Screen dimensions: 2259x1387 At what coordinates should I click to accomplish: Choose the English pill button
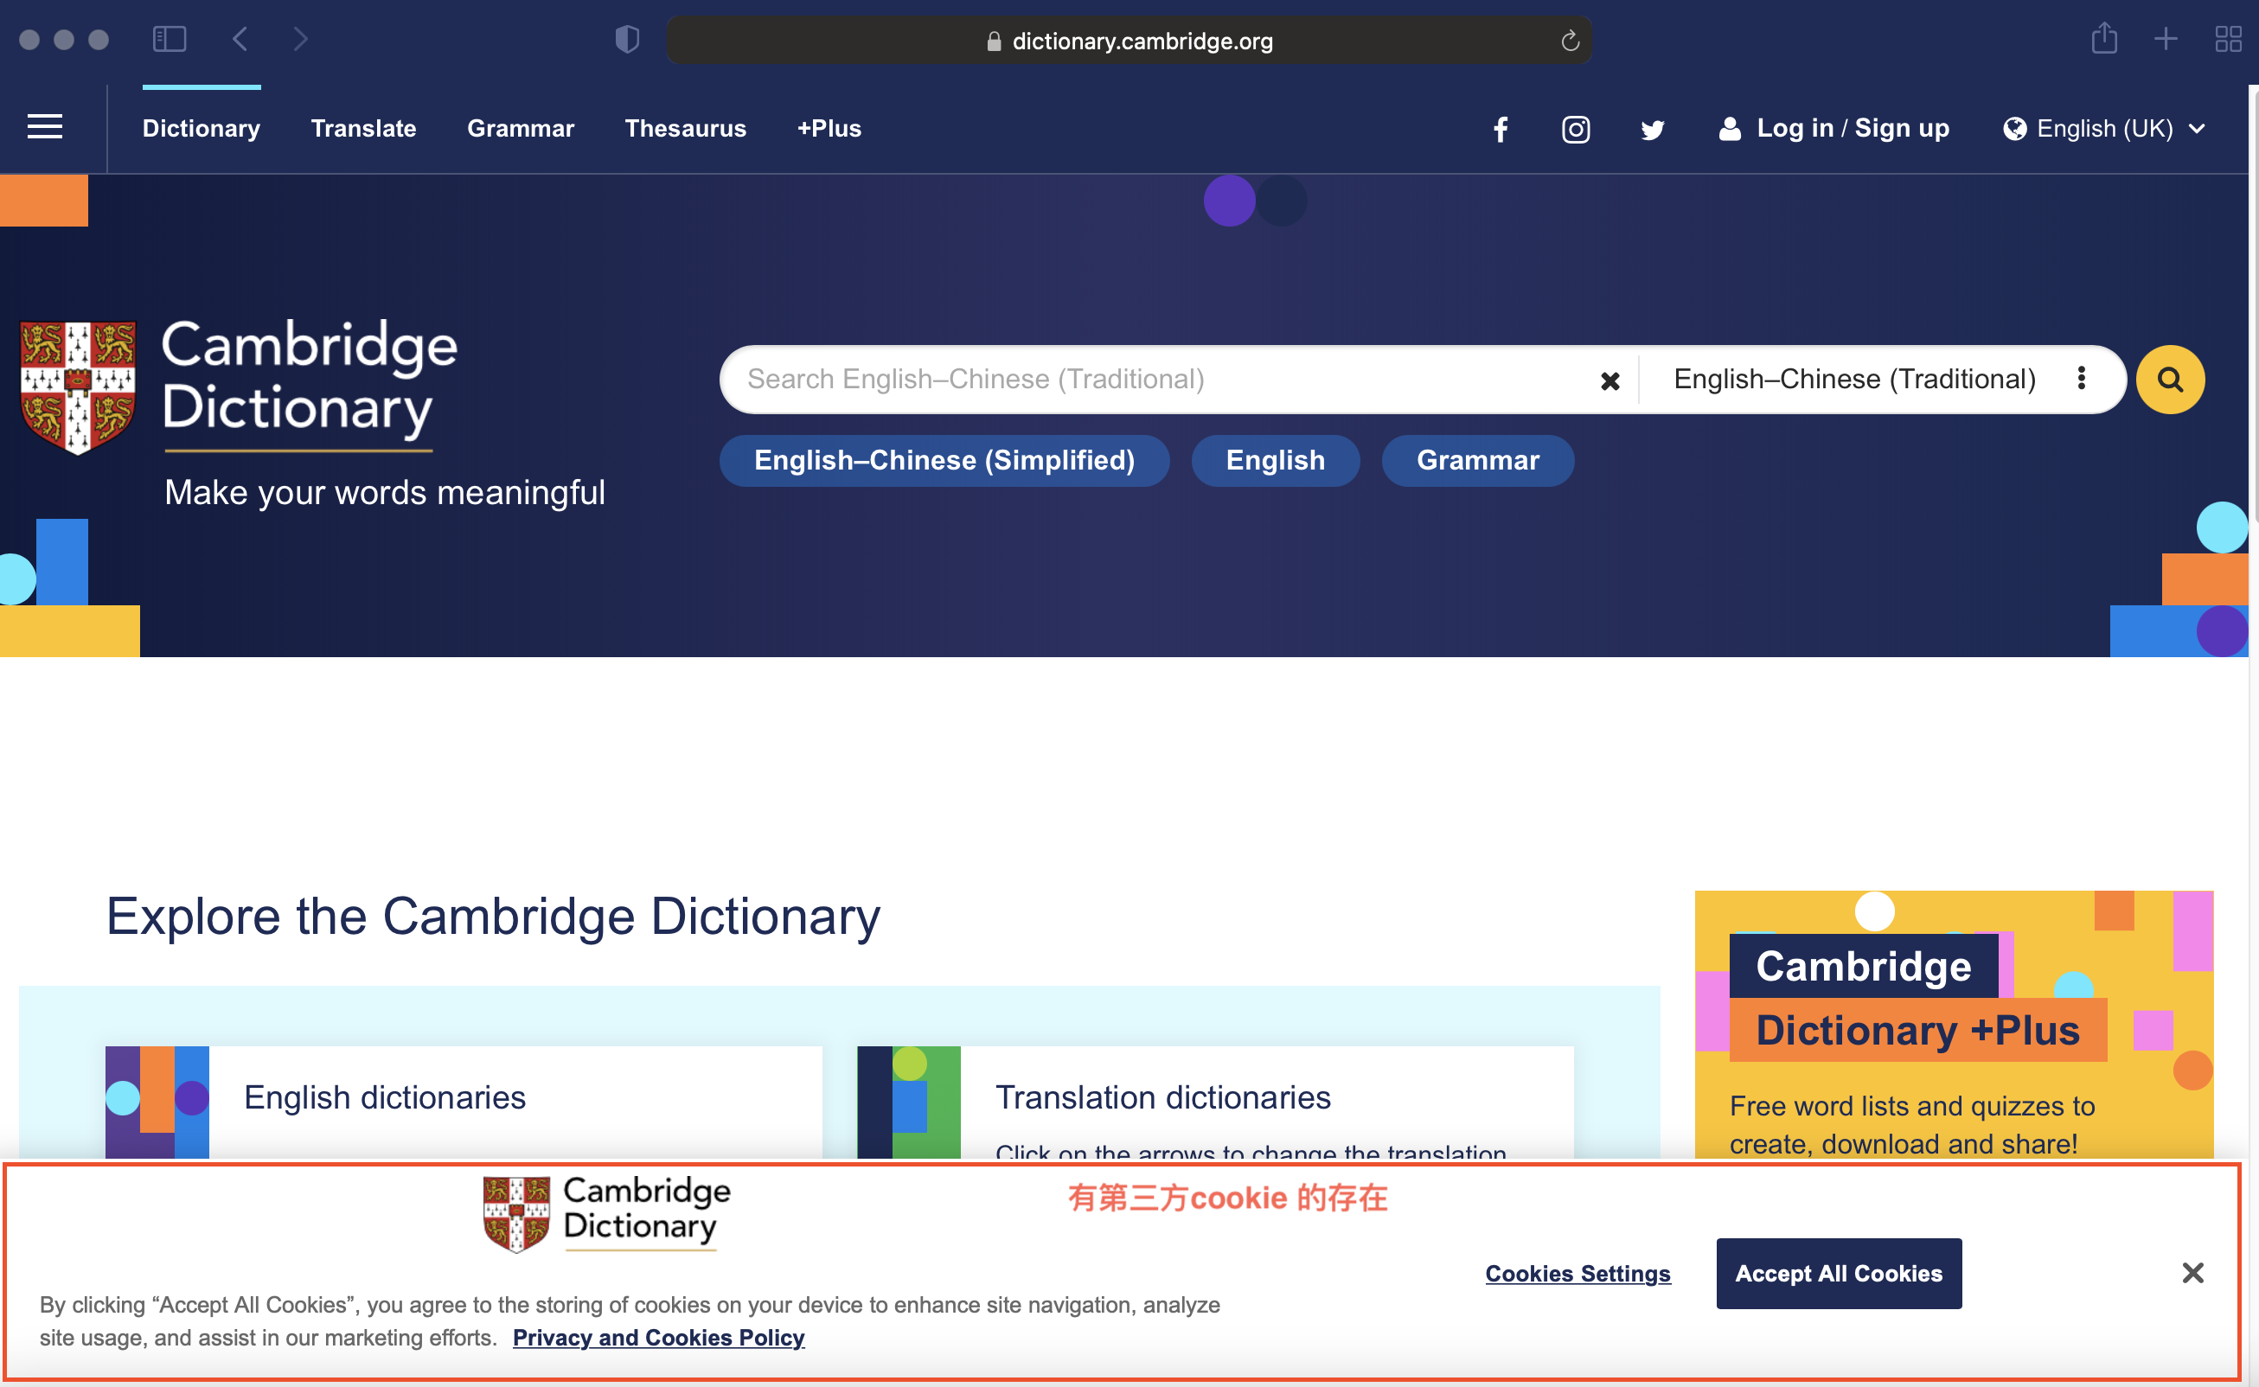(1276, 461)
